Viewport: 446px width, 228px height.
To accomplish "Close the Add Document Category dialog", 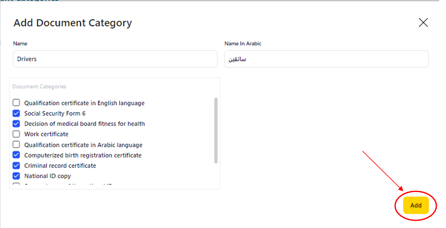I will pyautogui.click(x=423, y=22).
